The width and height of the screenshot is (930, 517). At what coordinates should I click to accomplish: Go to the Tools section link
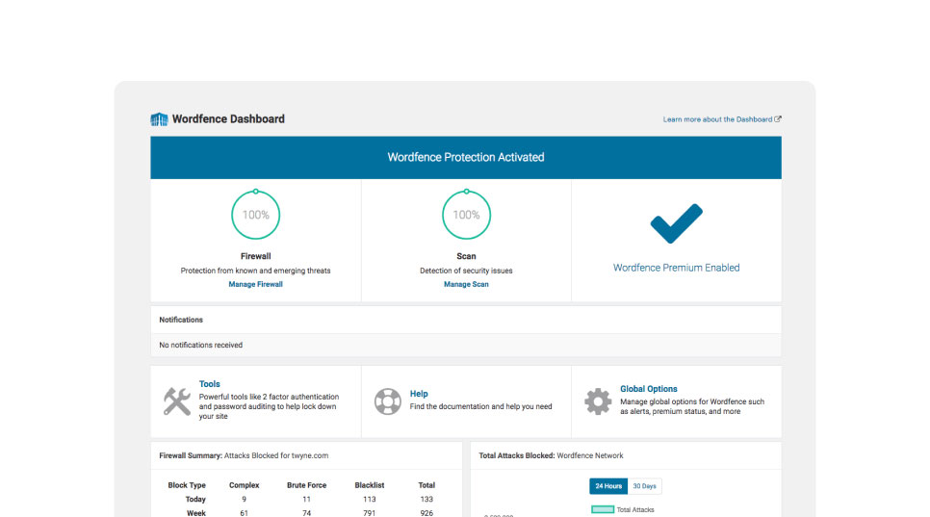click(209, 384)
